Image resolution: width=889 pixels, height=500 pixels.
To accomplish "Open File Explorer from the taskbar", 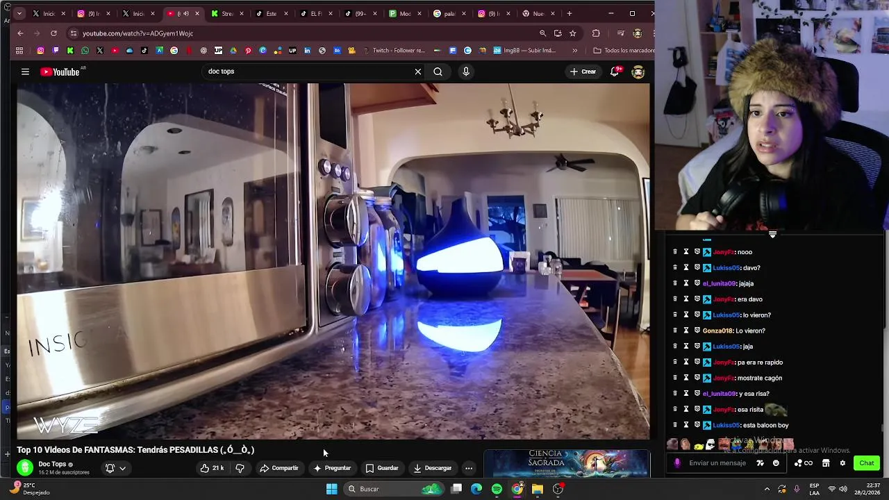I will pyautogui.click(x=538, y=489).
